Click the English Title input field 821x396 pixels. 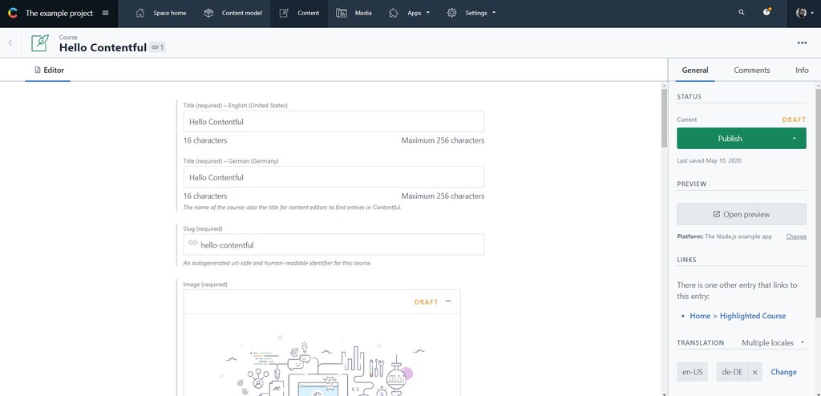point(334,122)
